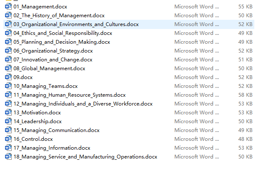Select file name 03_Organizational_Environments_and_Cultures.docx
This screenshot has width=264, height=169.
(x=76, y=24)
